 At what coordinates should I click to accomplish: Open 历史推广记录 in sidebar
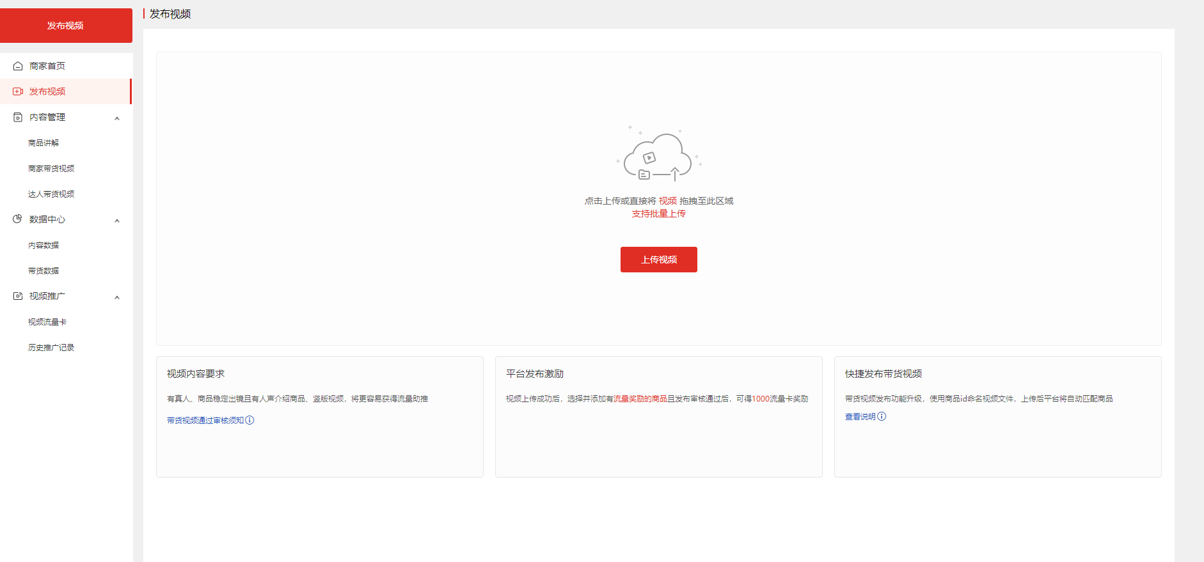click(51, 347)
